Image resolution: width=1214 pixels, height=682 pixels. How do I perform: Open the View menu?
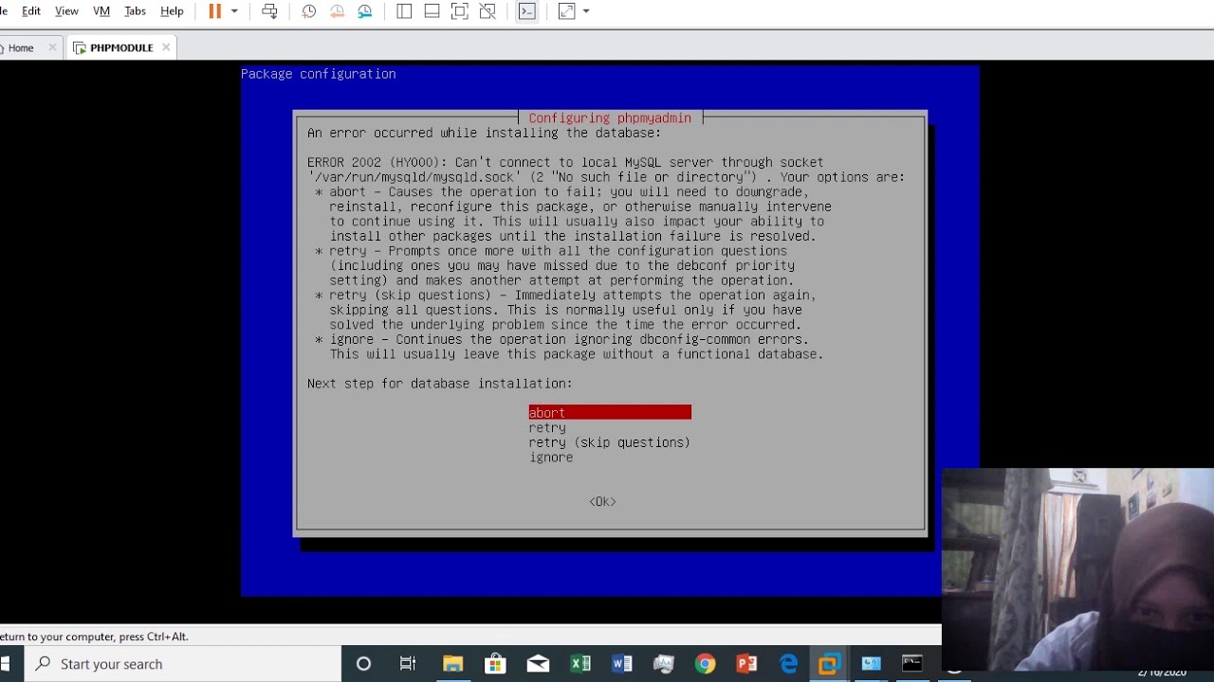[x=66, y=11]
